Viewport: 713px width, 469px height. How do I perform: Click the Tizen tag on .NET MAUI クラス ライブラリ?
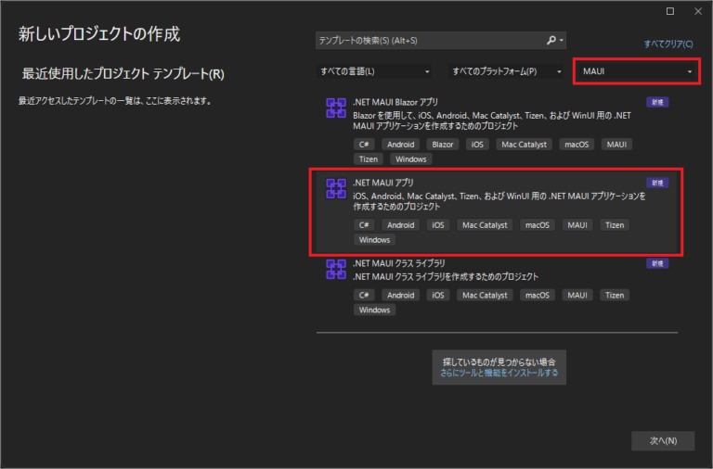[614, 295]
